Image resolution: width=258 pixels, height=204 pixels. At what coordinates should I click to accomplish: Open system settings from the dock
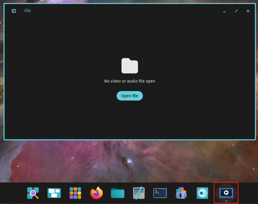[202, 193]
